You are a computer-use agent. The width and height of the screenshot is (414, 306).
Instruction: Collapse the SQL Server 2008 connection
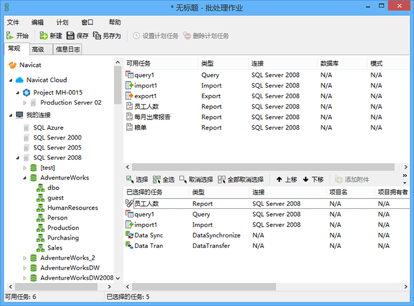pyautogui.click(x=18, y=158)
